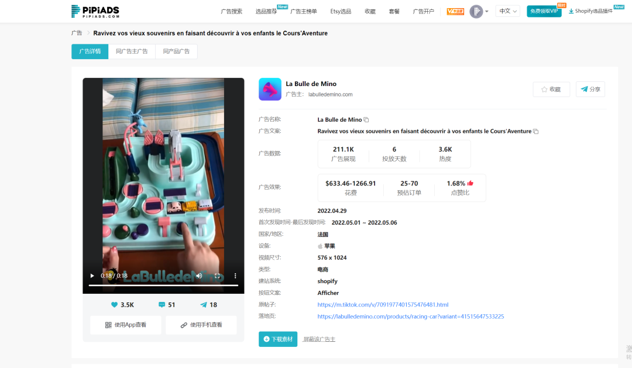Play the ad video

[92, 276]
